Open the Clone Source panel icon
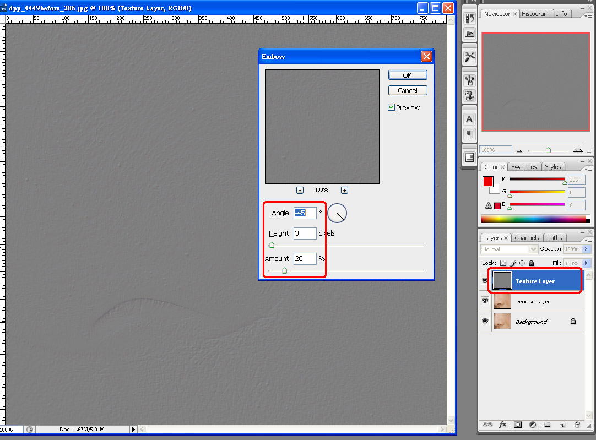The image size is (596, 440). pyautogui.click(x=469, y=95)
